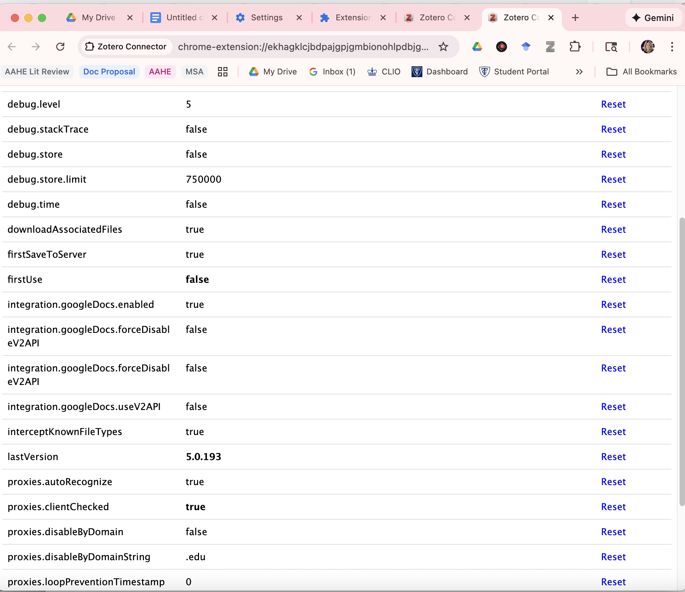Switch to the Settings tab
This screenshot has height=592, width=685.
point(266,18)
